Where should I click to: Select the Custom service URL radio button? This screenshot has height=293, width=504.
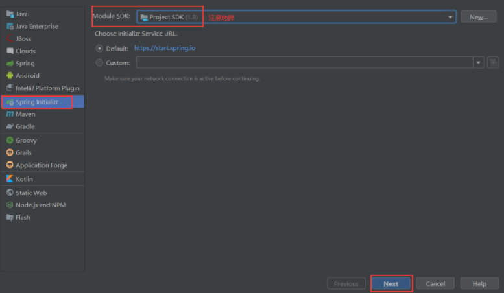pos(99,63)
